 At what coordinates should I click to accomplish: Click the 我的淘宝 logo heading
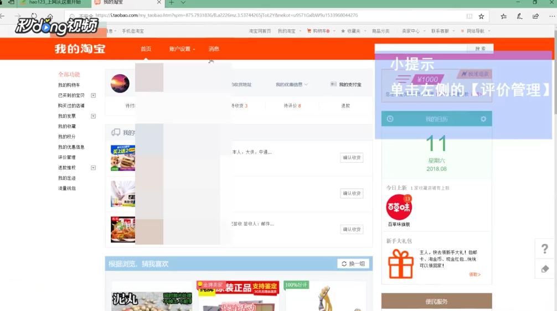click(80, 49)
